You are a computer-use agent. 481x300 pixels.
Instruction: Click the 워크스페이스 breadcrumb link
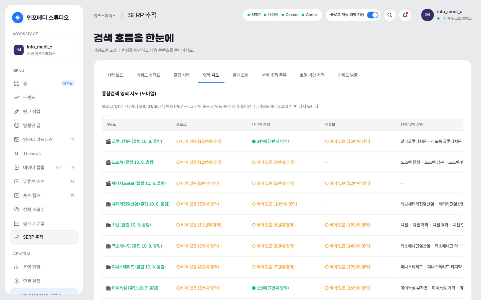coord(105,16)
